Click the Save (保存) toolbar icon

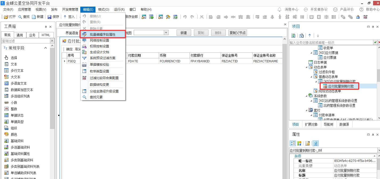pyautogui.click(x=49, y=17)
